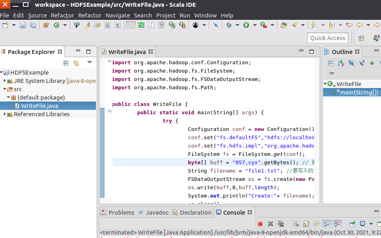Open dropdown next to user profile icon
Image resolution: width=381 pixels, height=238 pixels.
point(204,25)
